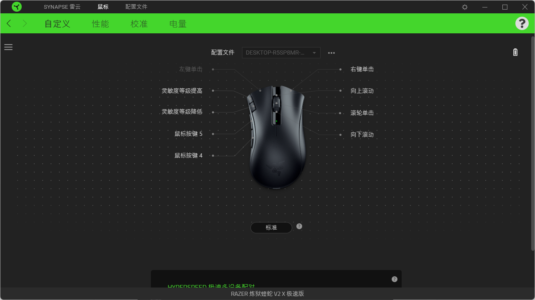The image size is (535, 300).
Task: Switch to the 性能 tab
Action: [100, 24]
